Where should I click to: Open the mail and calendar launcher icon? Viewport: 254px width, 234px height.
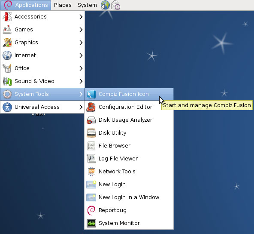115,5
